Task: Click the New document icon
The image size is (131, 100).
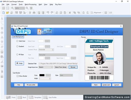Action: [4, 12]
